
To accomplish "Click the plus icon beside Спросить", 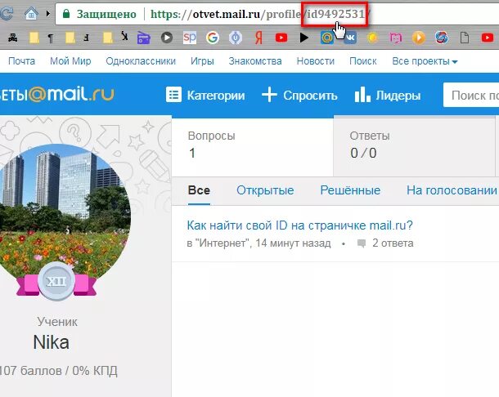I will click(269, 95).
